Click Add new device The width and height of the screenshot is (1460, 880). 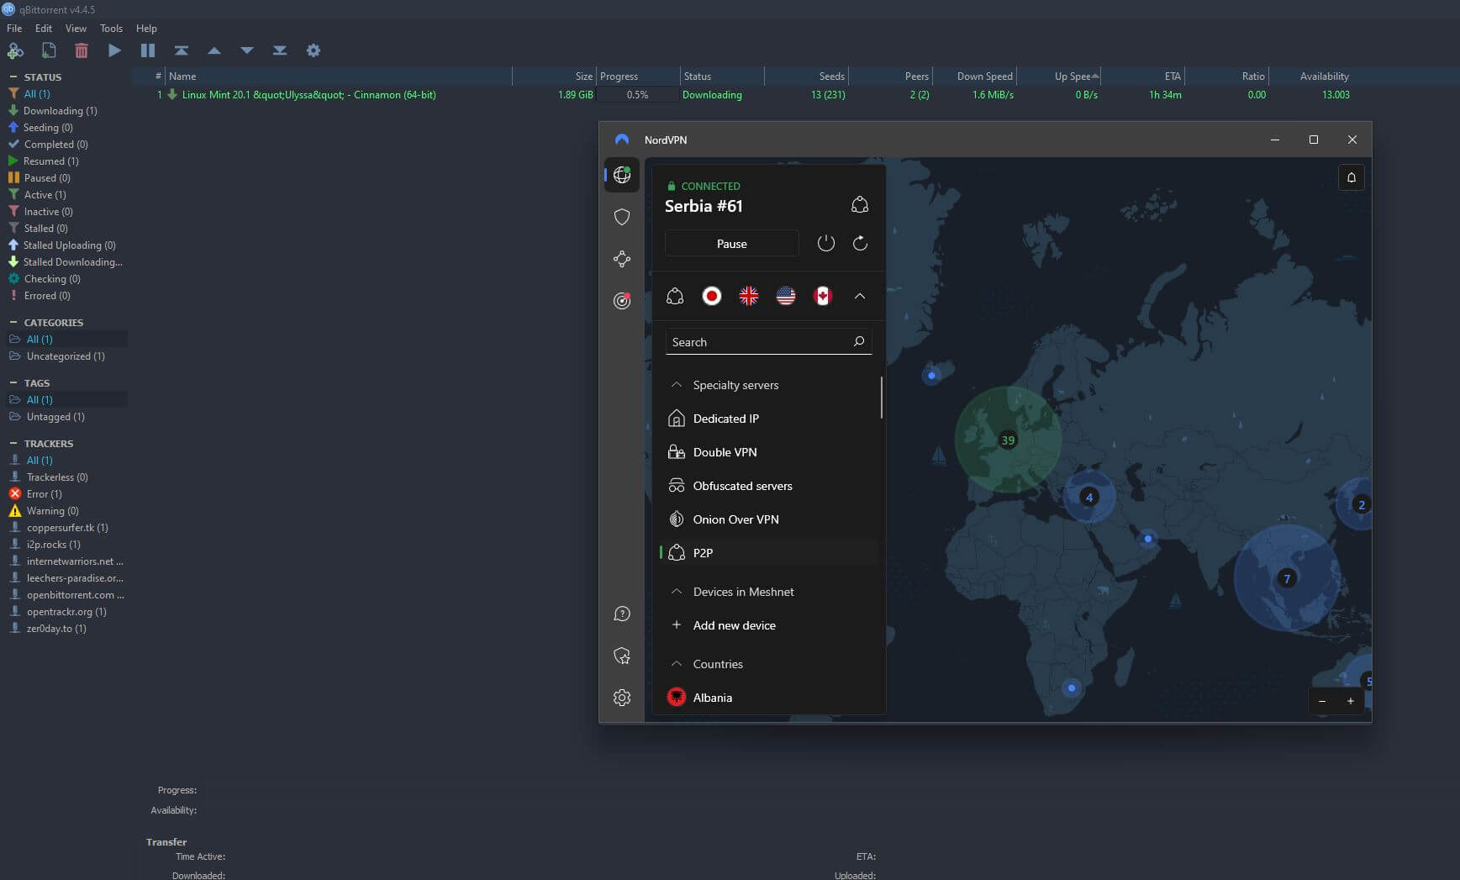769,625
